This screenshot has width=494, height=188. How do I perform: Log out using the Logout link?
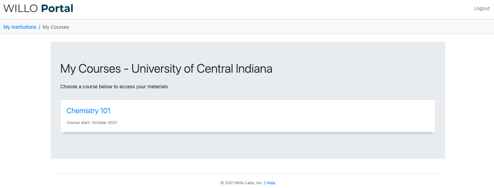[x=482, y=8]
